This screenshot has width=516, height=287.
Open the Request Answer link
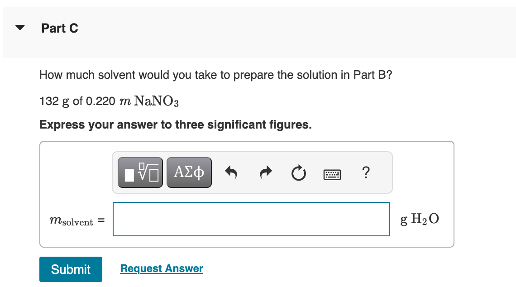[x=161, y=268]
